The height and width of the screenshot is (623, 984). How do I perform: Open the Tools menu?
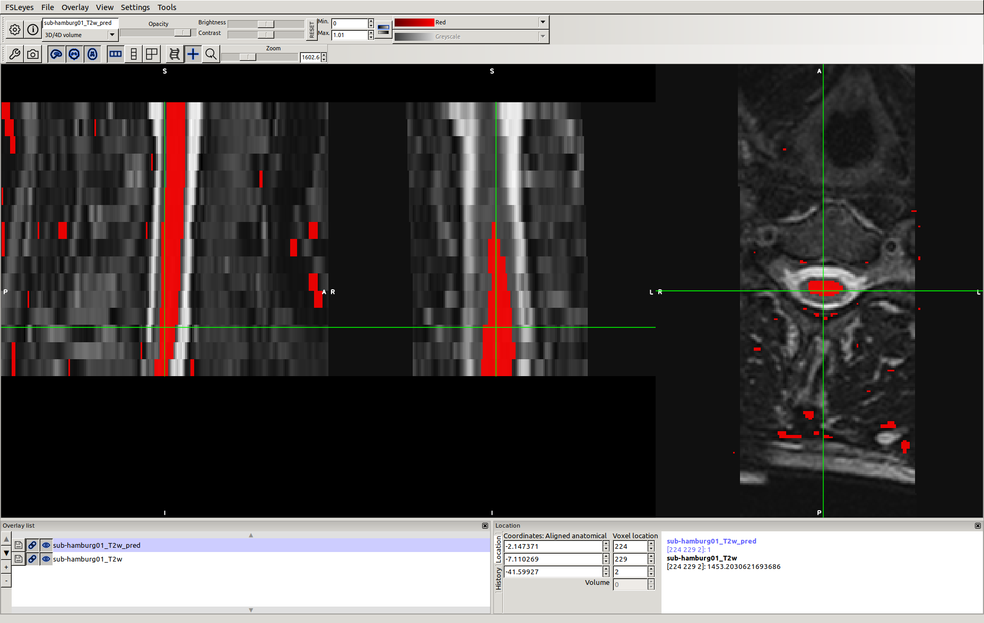pyautogui.click(x=167, y=7)
